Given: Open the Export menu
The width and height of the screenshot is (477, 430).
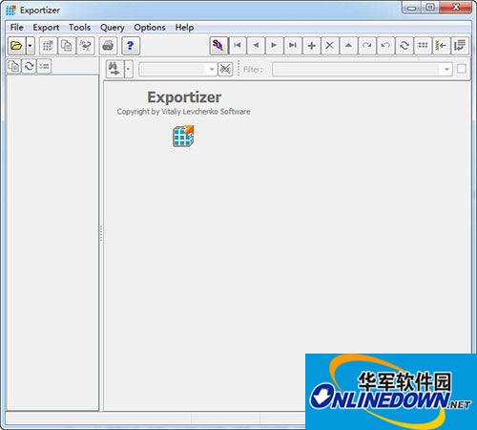Looking at the screenshot, I should coord(46,28).
